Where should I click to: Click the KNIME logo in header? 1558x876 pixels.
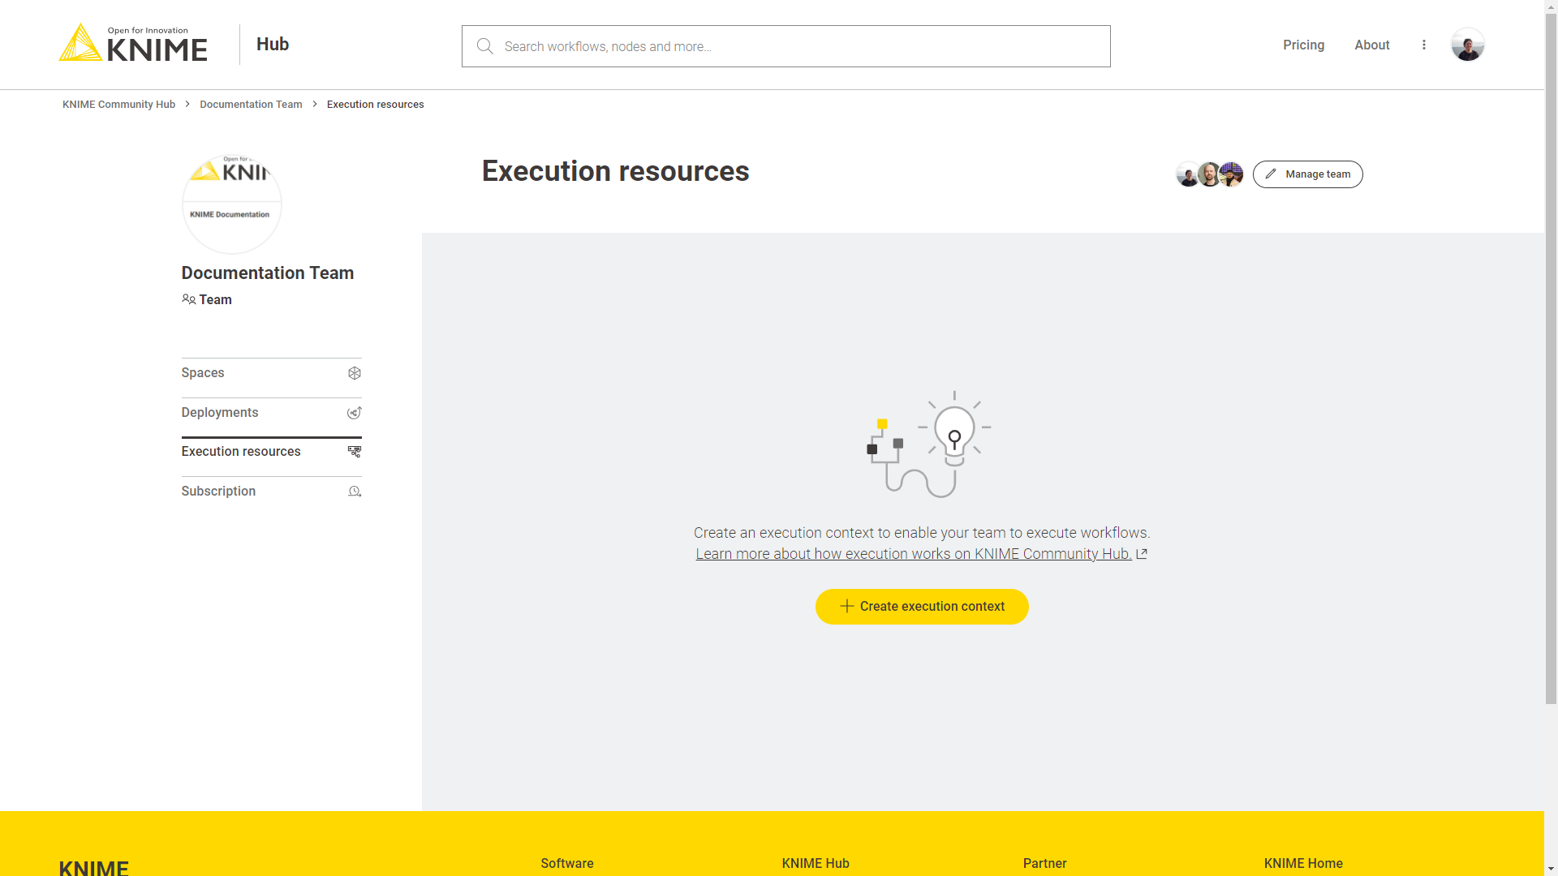tap(133, 44)
